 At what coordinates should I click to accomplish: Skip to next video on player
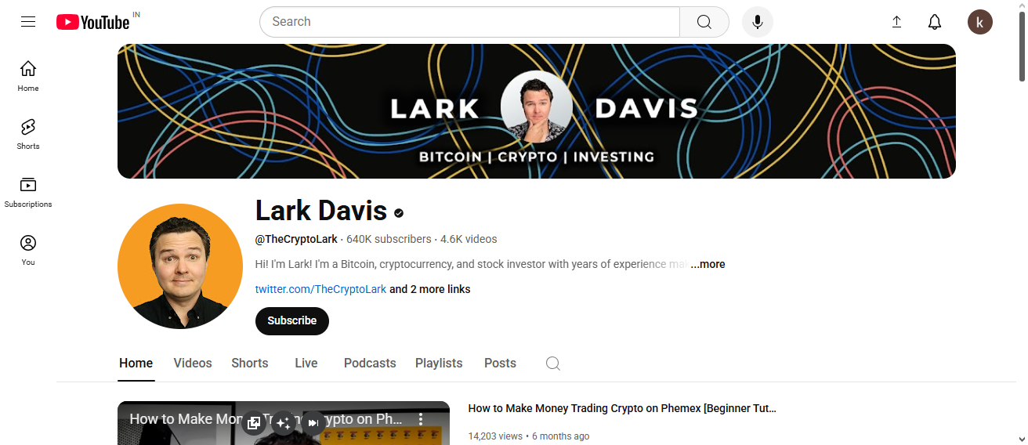click(313, 423)
